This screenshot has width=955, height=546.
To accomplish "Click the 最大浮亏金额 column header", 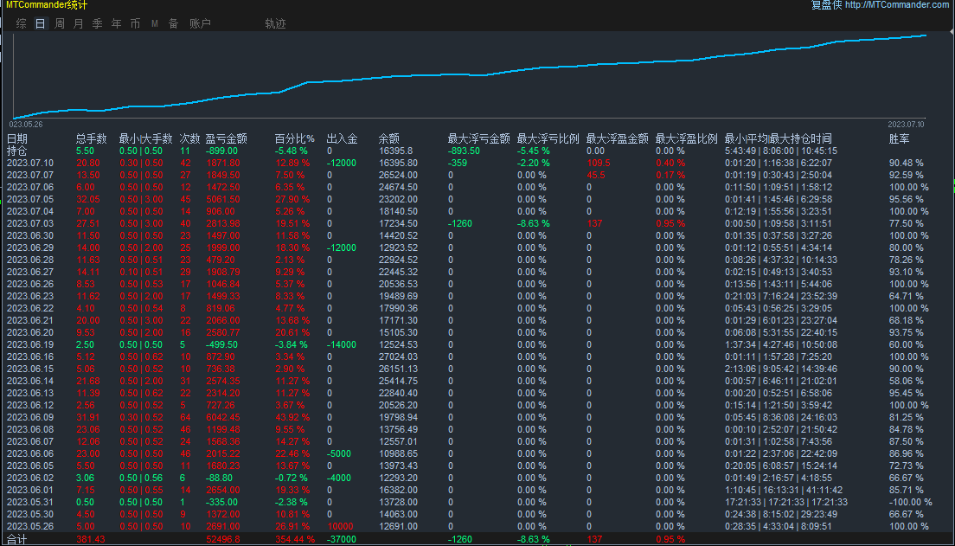I will coord(478,139).
